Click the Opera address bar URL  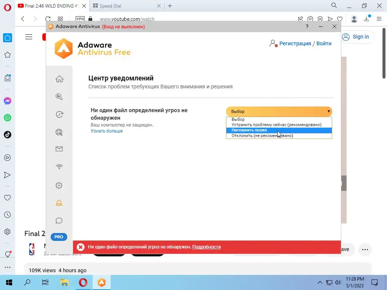coord(127,19)
